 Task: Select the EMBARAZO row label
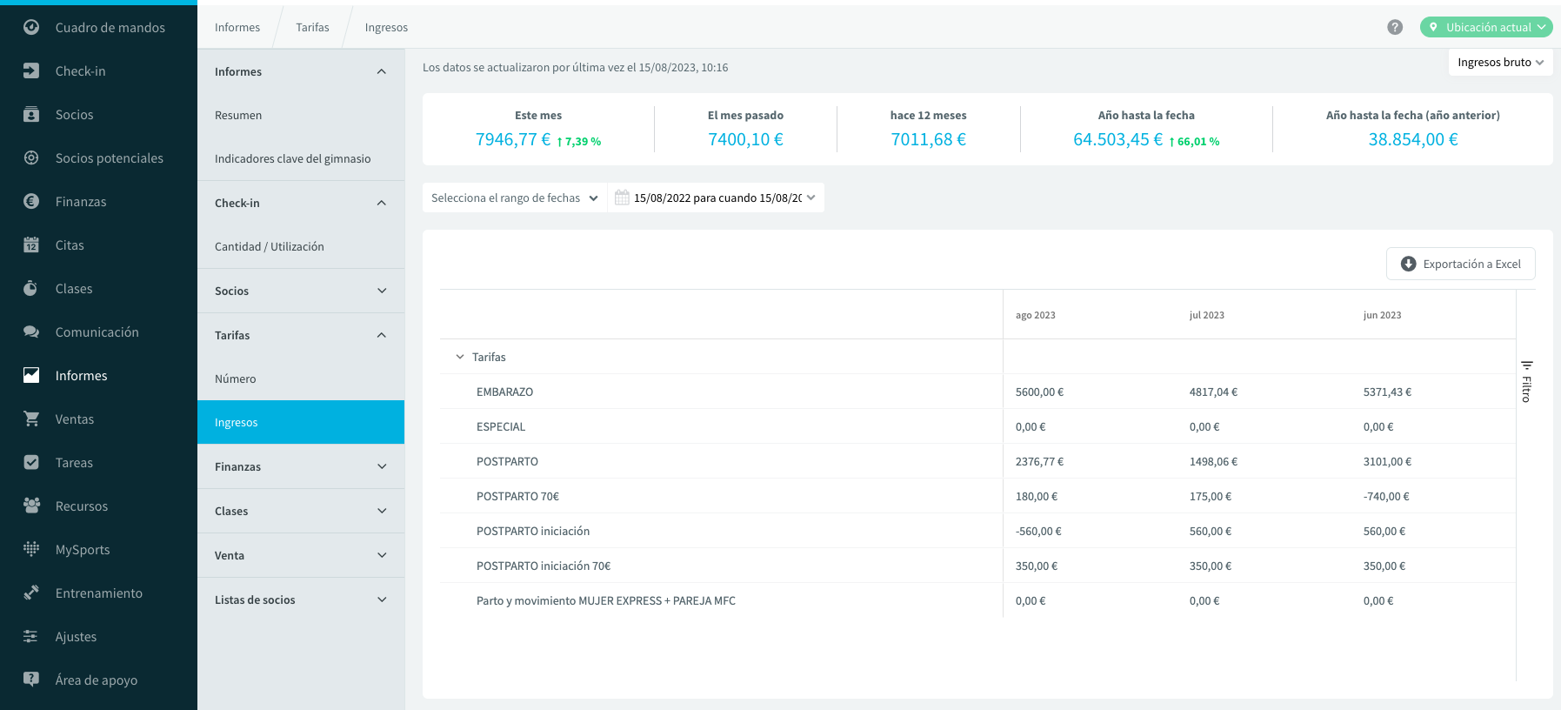504,392
